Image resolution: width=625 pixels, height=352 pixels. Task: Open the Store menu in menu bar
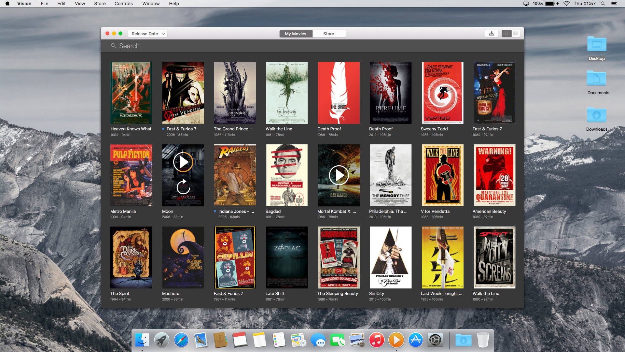pos(100,4)
